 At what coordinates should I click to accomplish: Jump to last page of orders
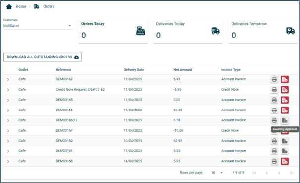pyautogui.click(x=292, y=173)
